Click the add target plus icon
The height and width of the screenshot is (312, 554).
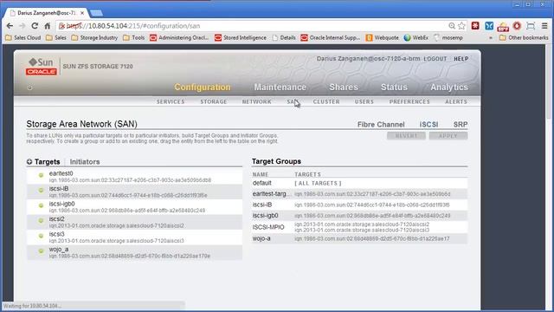click(29, 162)
